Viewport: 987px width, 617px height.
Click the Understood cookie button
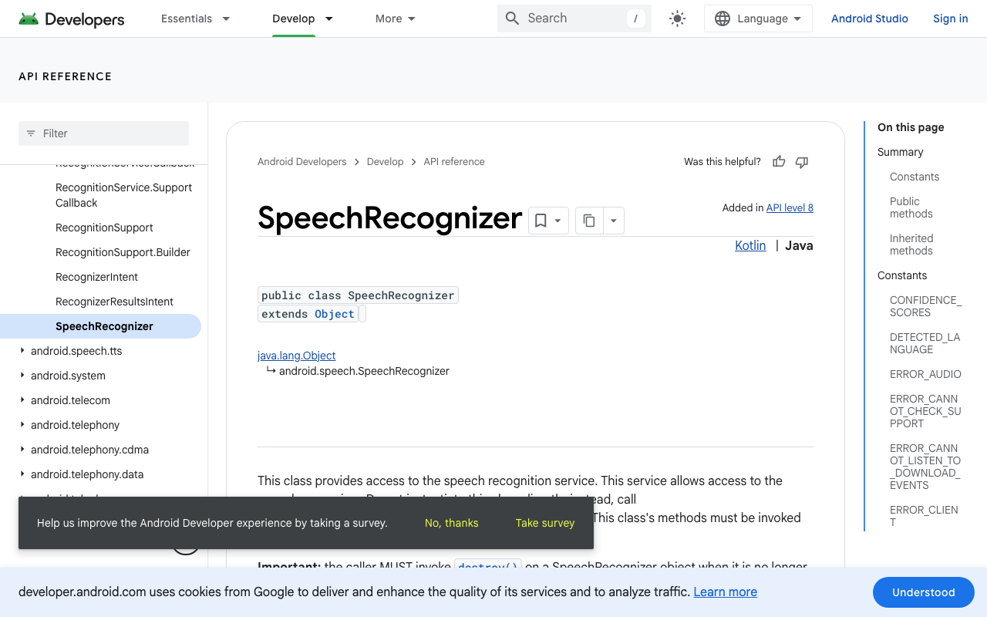click(x=924, y=592)
